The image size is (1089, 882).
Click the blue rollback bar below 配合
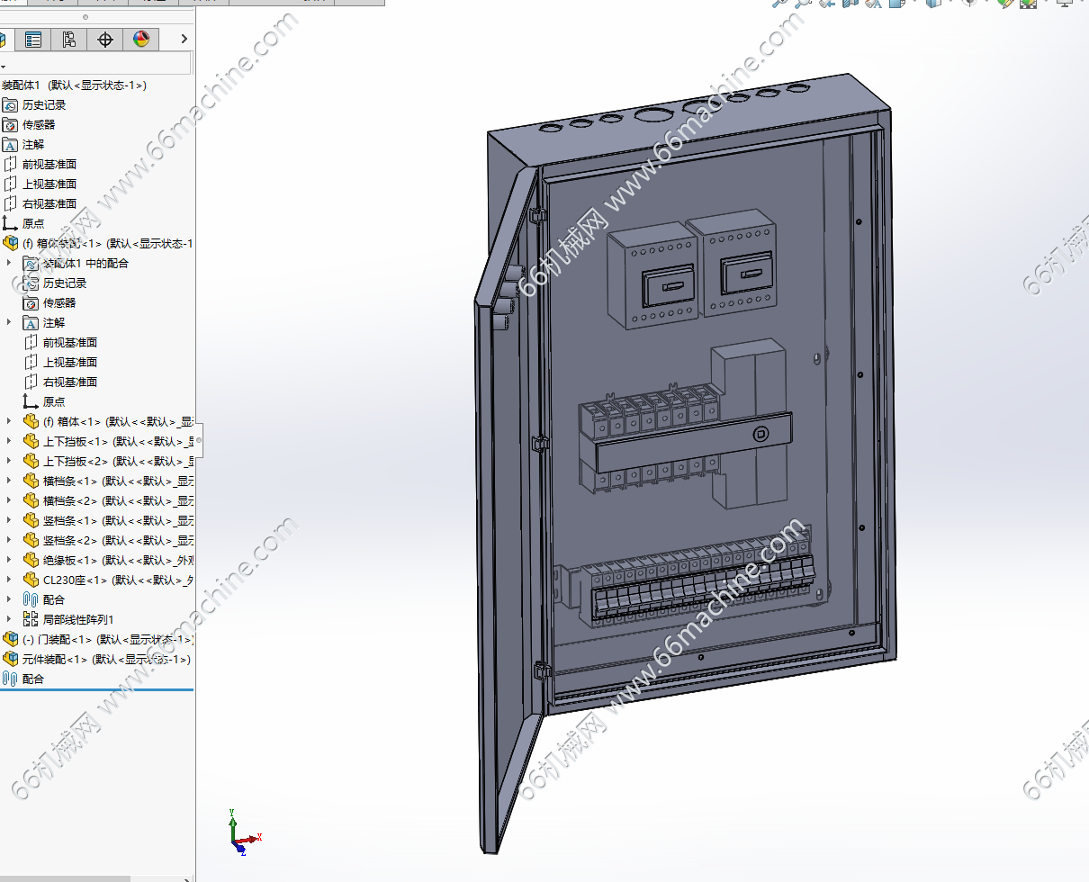(x=97, y=690)
